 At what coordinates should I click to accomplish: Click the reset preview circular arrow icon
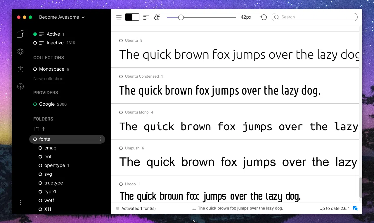point(264,17)
